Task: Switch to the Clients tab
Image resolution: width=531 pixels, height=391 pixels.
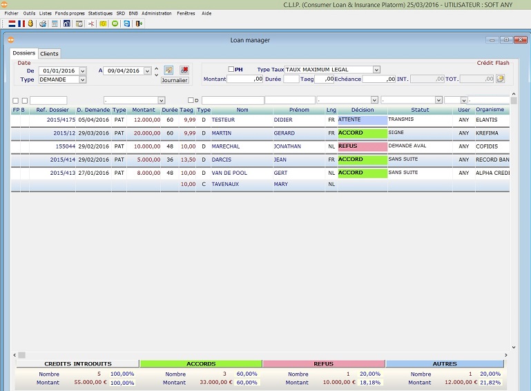Action: click(x=49, y=54)
